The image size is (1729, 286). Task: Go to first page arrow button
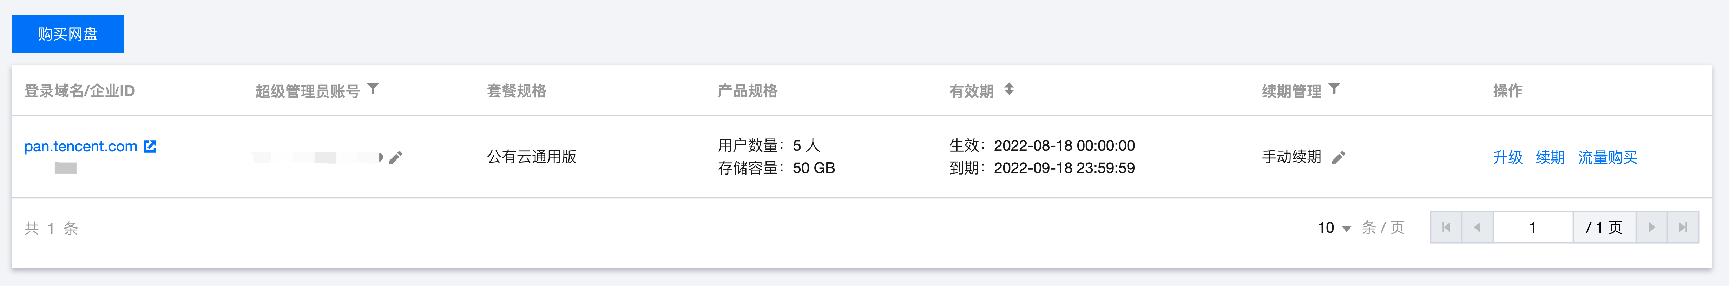coord(1446,228)
